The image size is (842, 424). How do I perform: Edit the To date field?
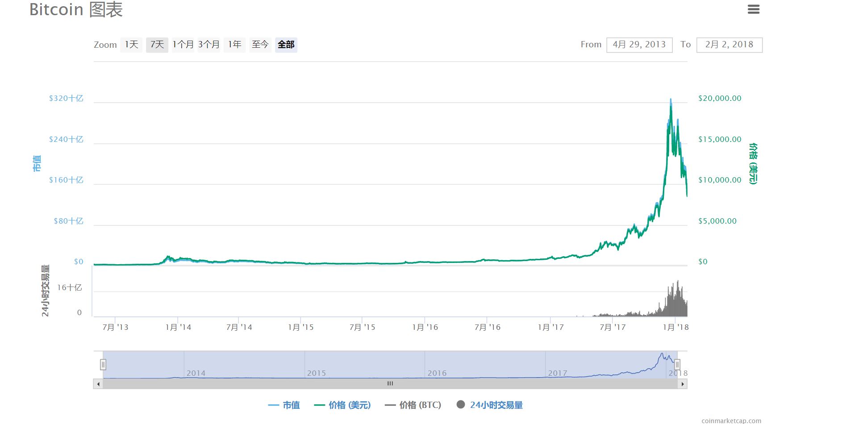click(x=729, y=45)
